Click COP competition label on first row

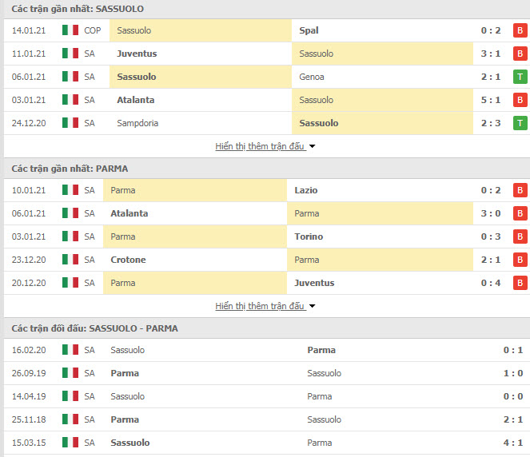92,30
